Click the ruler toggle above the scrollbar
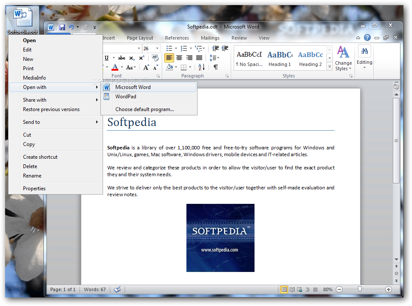Viewport: 412px width, 306px height. 396,87
